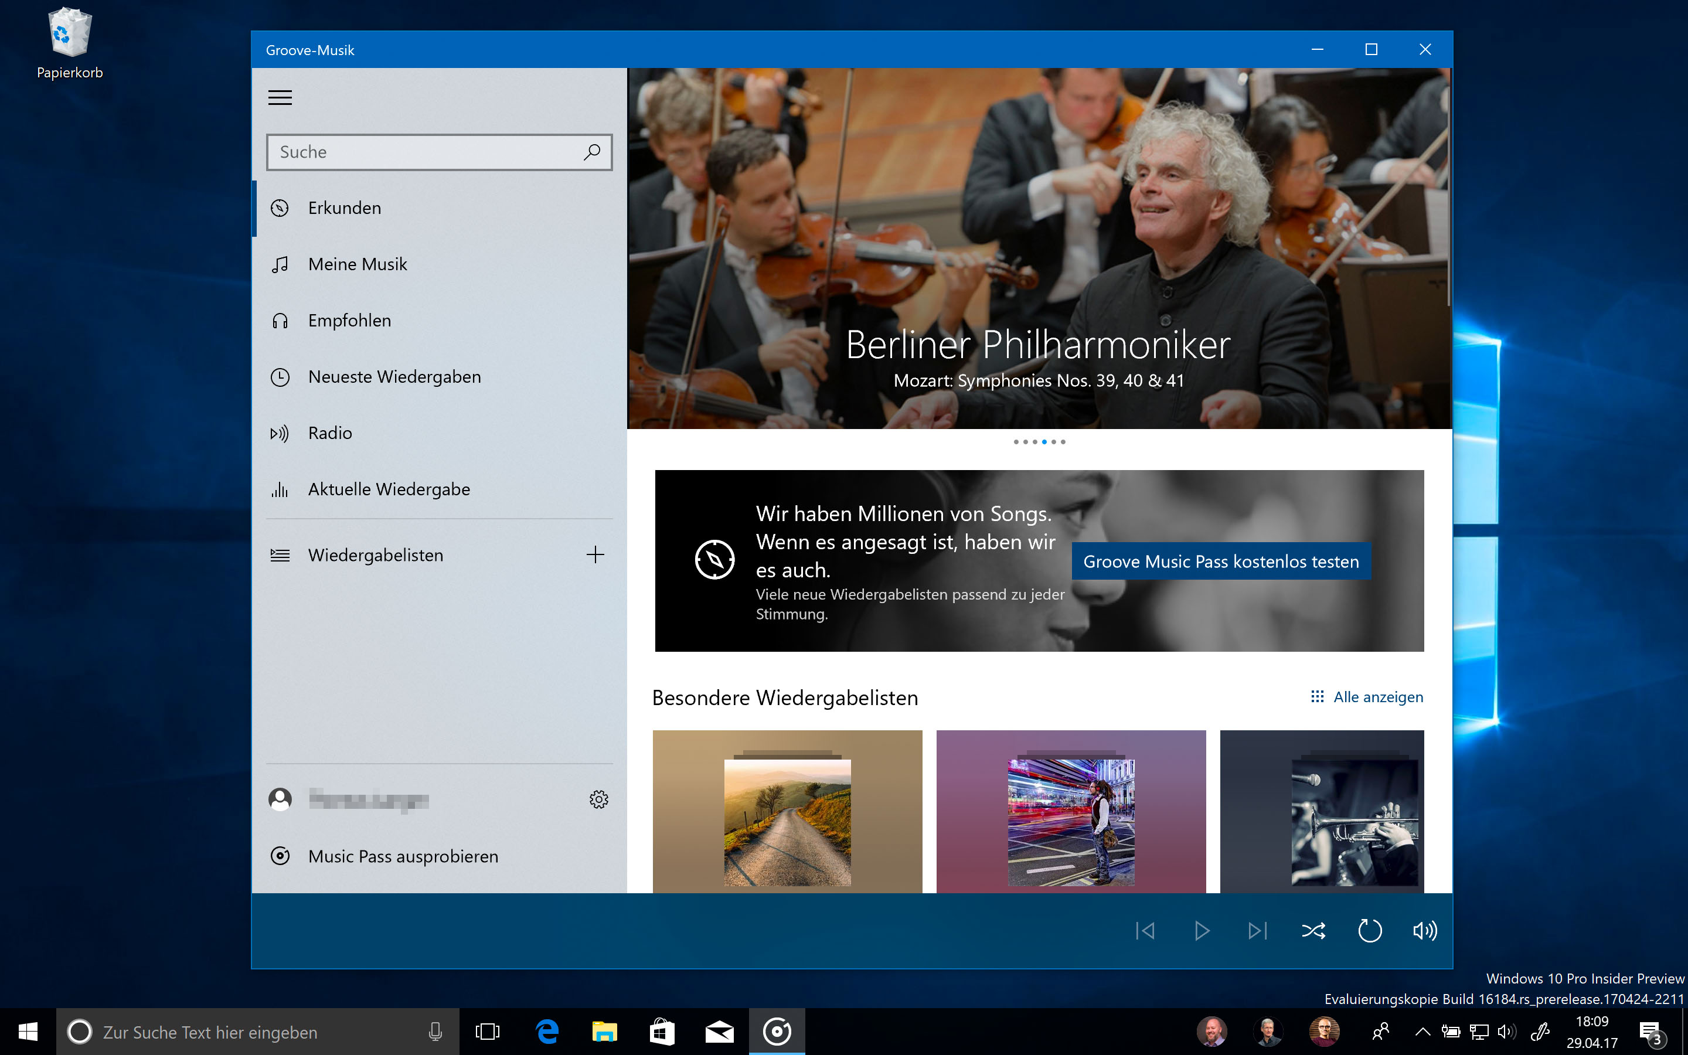Open the network tray icon
This screenshot has width=1688, height=1055.
[1479, 1032]
